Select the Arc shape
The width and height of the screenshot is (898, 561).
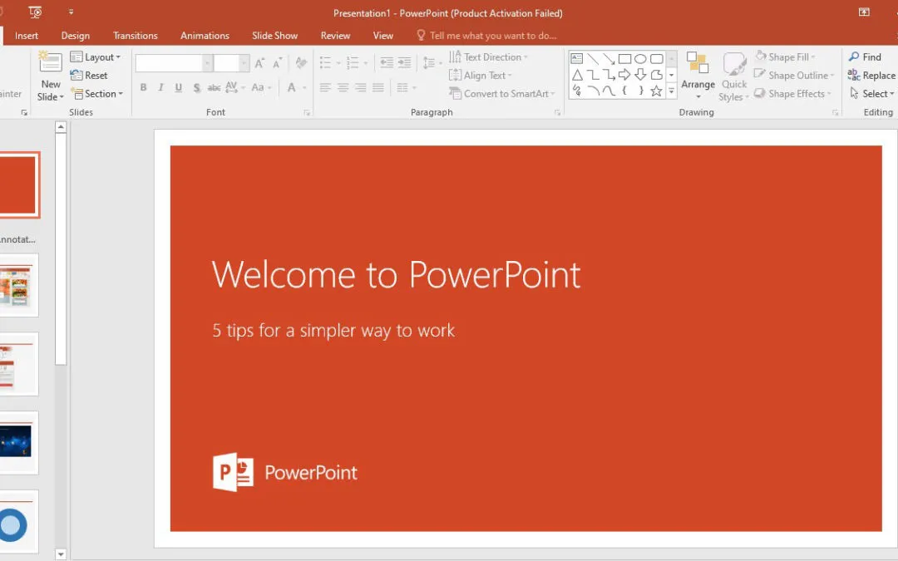tap(593, 91)
